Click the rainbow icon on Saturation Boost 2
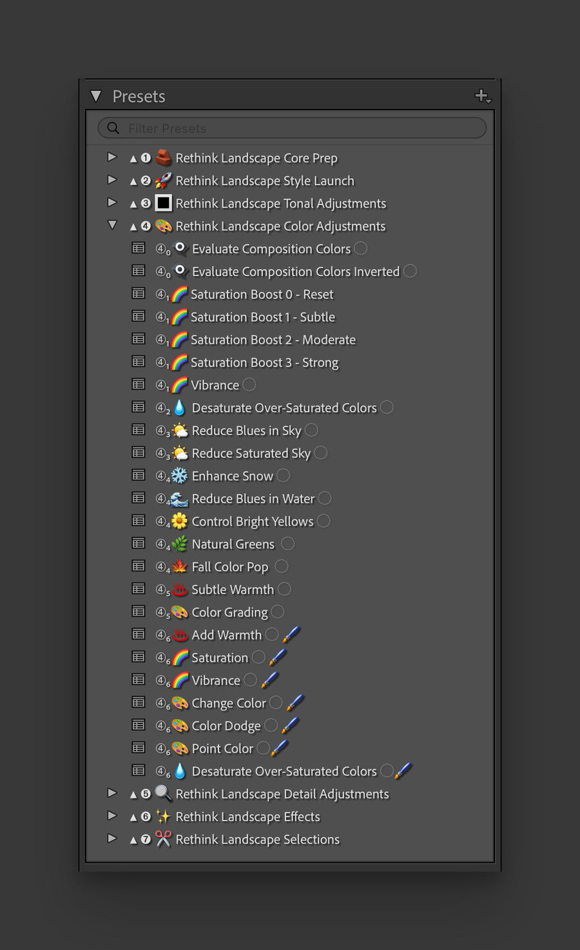The width and height of the screenshot is (580, 950). (180, 339)
